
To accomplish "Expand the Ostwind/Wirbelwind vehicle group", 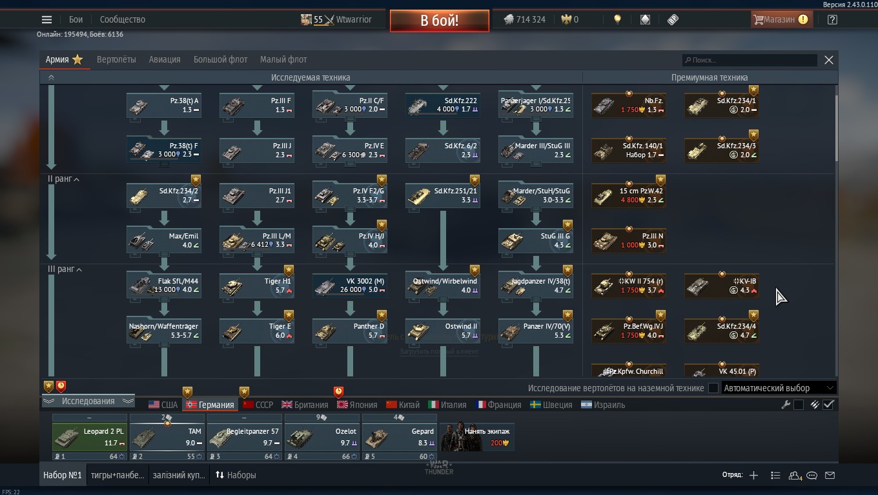I will pyautogui.click(x=443, y=286).
